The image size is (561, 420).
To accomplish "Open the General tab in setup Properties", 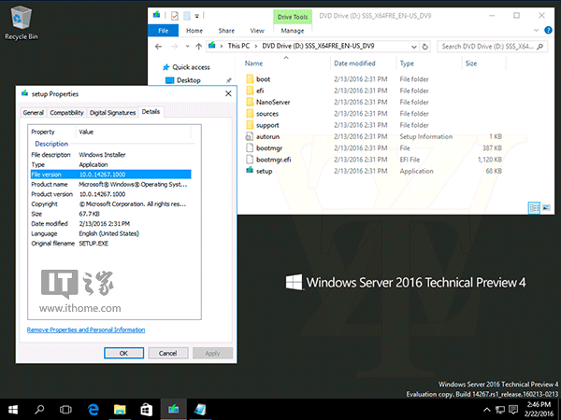I will point(34,113).
